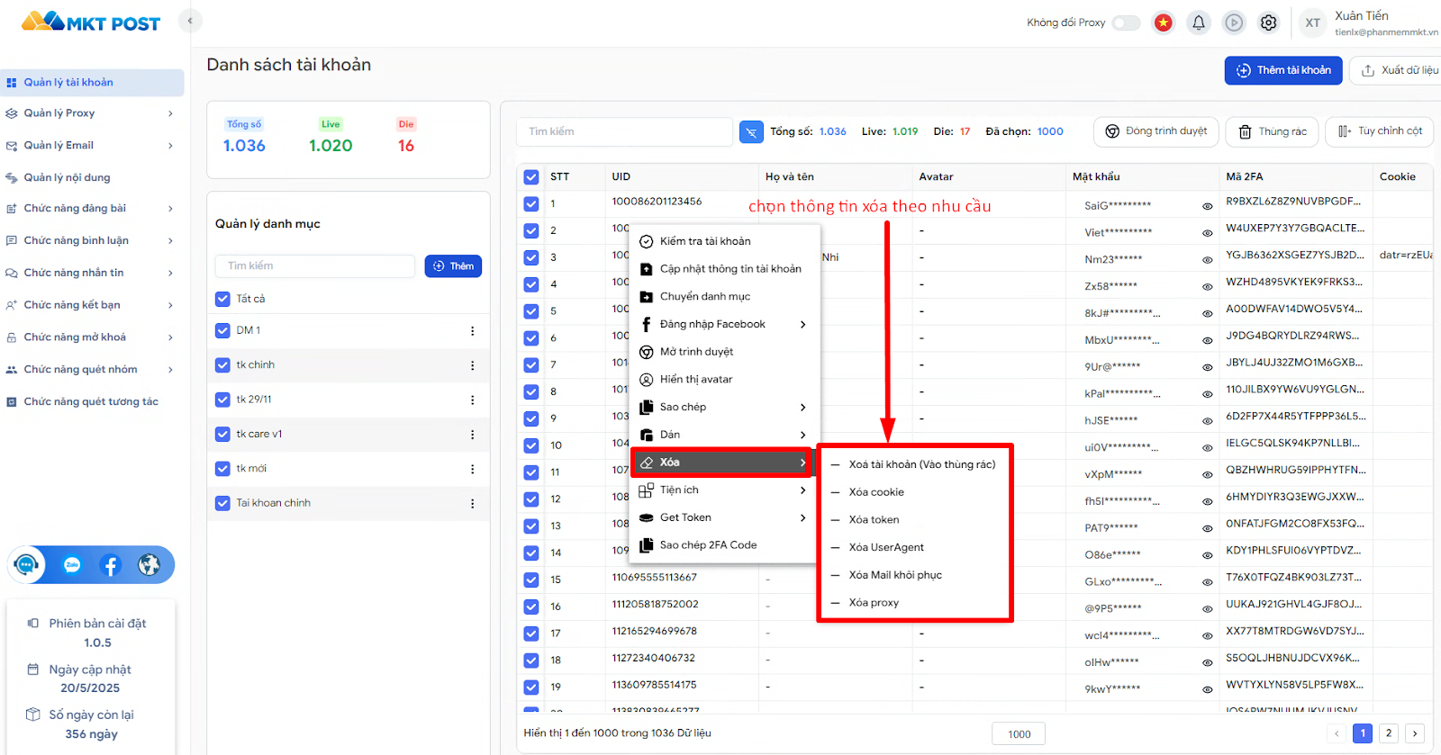Image resolution: width=1441 pixels, height=755 pixels.
Task: Open options dots for tk mới category
Action: (472, 469)
